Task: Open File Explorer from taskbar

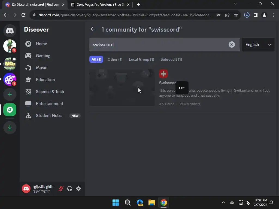Action: tap(152, 202)
